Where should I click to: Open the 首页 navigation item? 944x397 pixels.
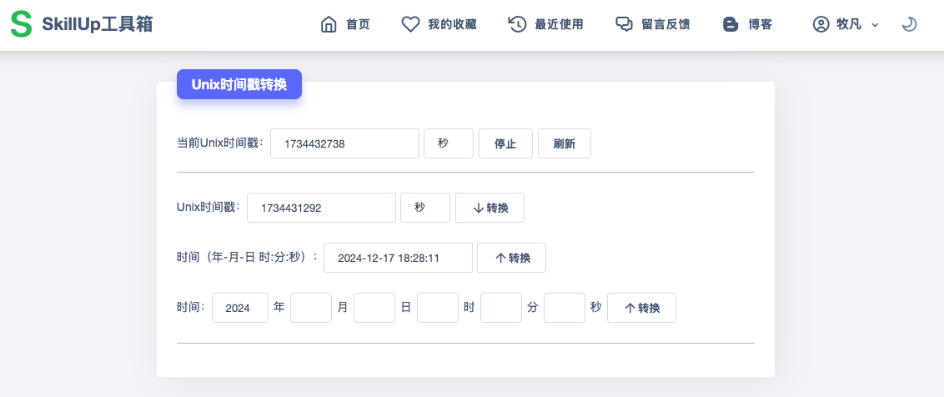point(358,24)
